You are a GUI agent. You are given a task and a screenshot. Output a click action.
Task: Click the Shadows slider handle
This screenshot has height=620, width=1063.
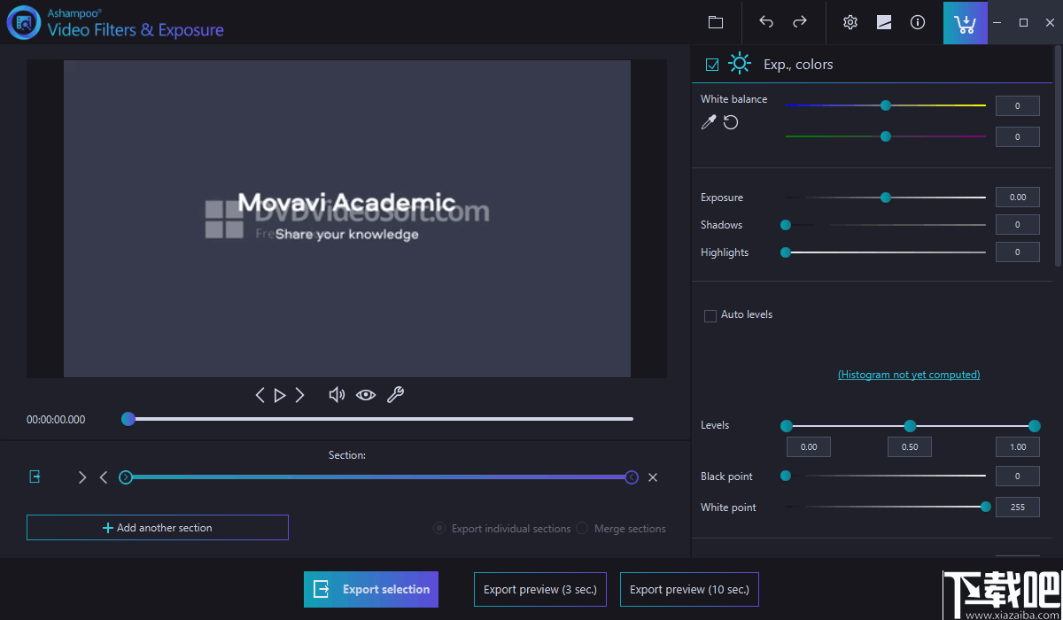pos(786,225)
